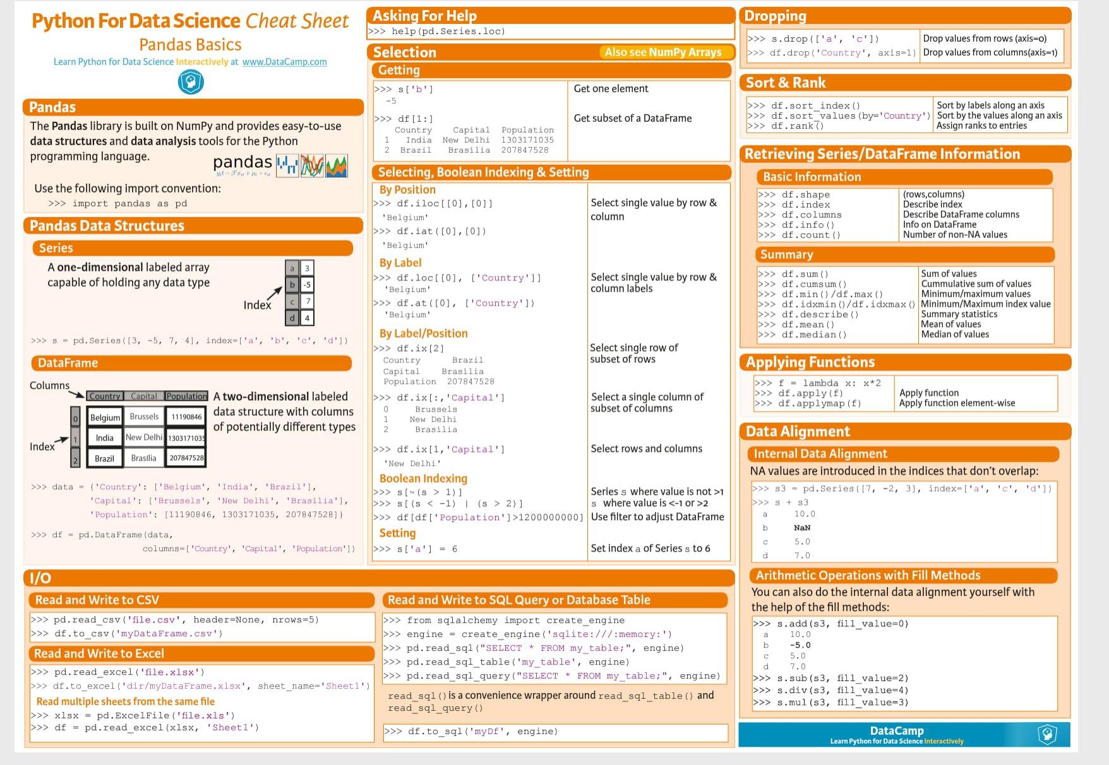Image resolution: width=1109 pixels, height=765 pixels.
Task: Click the Index arrow in the Series diagram
Action: pyautogui.click(x=274, y=294)
